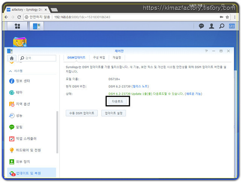Open the user account options icon

(x=212, y=26)
